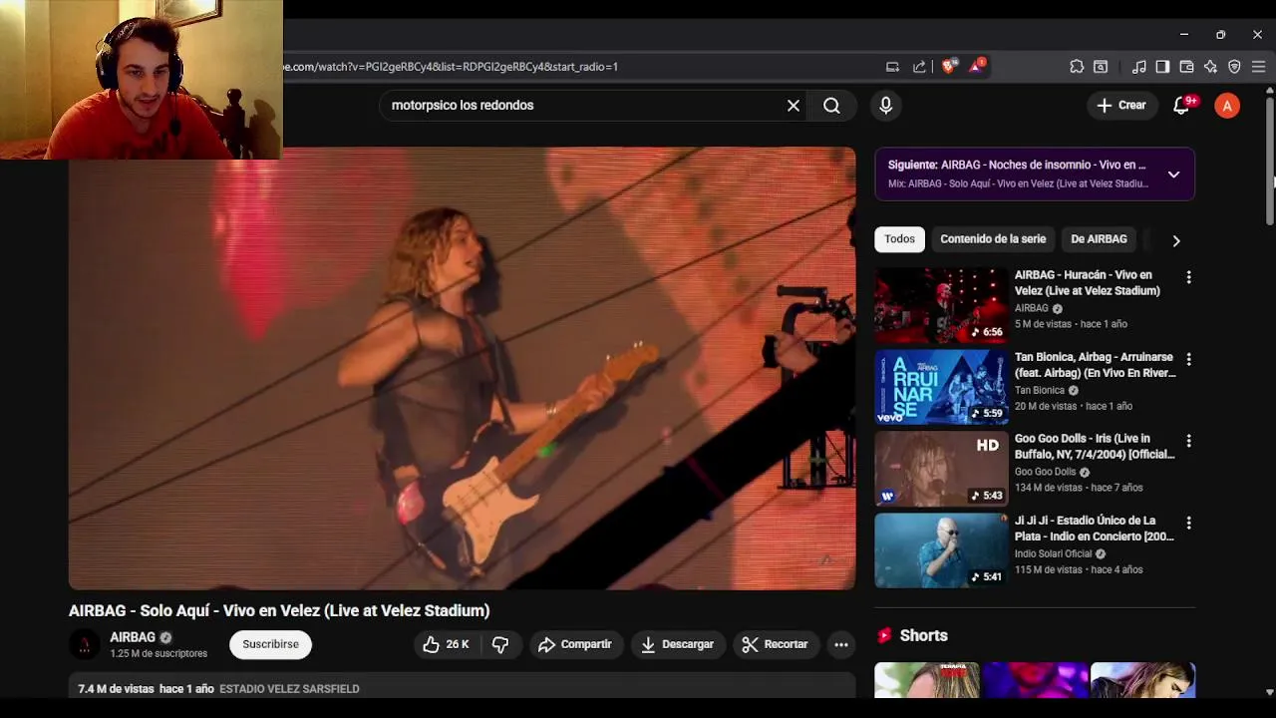1276x718 pixels.
Task: Click the Indio Solari Oficial channel name
Action: 1053,554
